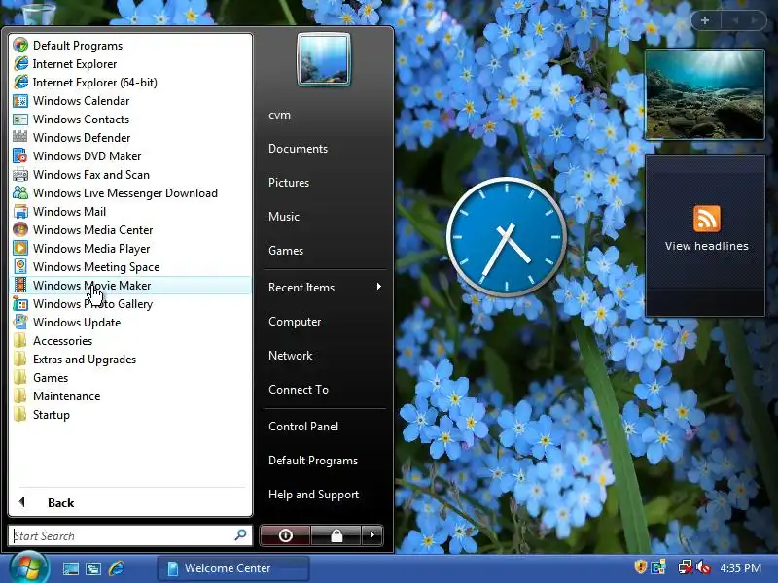Click the security shield tray icon

[x=641, y=566]
